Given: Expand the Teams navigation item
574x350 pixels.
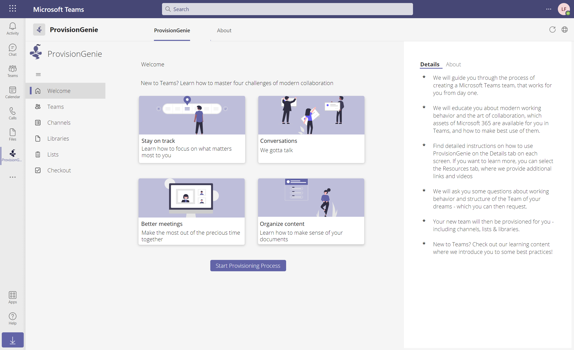Looking at the screenshot, I should click(55, 106).
